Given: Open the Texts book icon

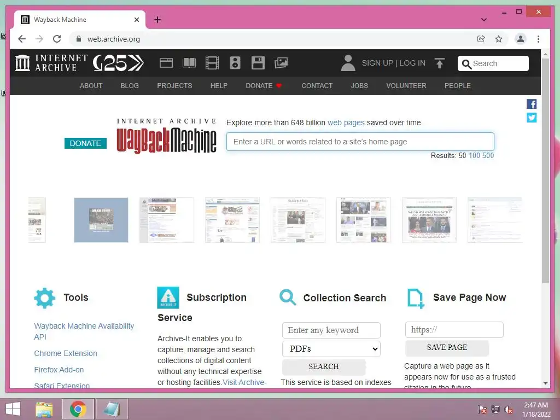Looking at the screenshot, I should 189,63.
